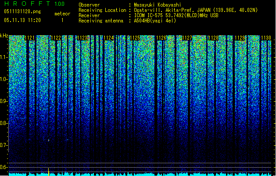
Task: Click the HROFFT title text
Action: pyautogui.click(x=27, y=4)
